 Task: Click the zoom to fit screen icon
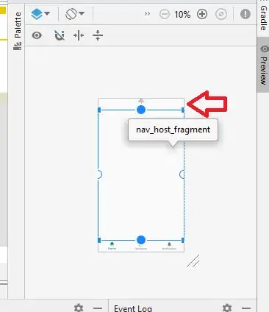(x=221, y=14)
